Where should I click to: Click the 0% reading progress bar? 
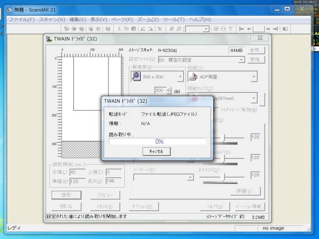[x=157, y=141]
